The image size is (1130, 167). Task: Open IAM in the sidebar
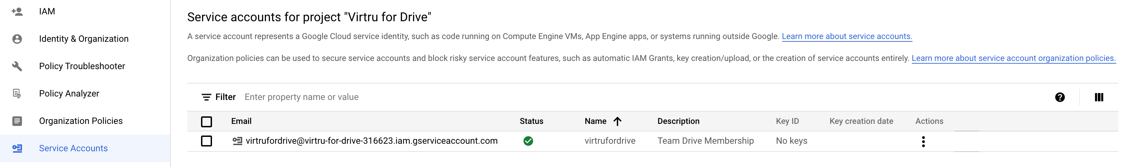click(x=47, y=11)
